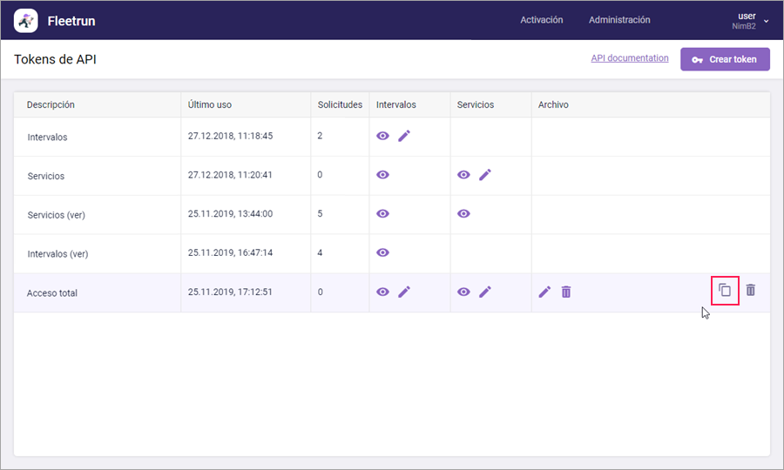Select the Intervalos token description
784x470 pixels.
(48, 138)
